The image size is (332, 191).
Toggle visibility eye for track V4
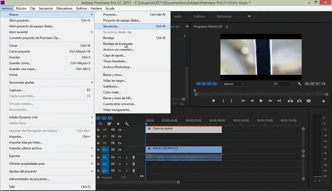click(120, 129)
